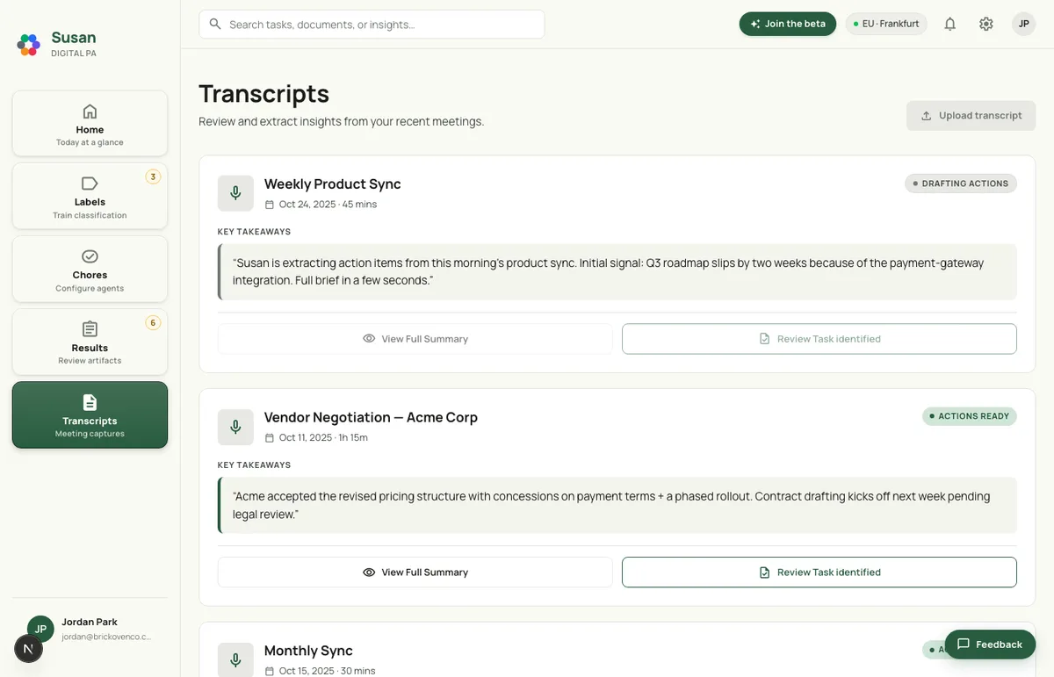Image resolution: width=1054 pixels, height=677 pixels.
Task: Click the Vendor Negotiation — Acme Corp title
Action: 371,417
